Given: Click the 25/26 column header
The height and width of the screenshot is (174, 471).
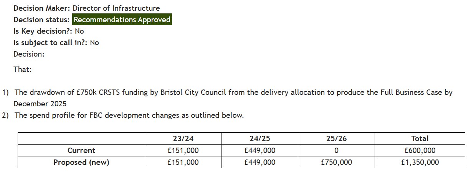Looking at the screenshot, I should tap(336, 138).
